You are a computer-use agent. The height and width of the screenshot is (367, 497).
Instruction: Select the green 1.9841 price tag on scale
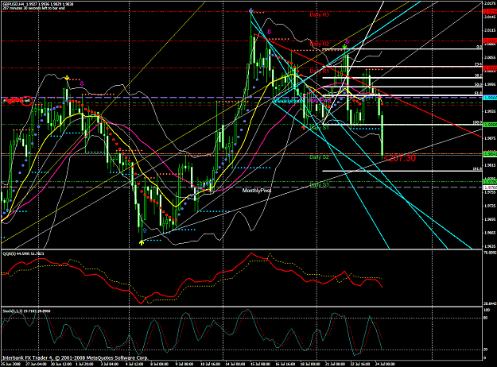click(x=490, y=154)
